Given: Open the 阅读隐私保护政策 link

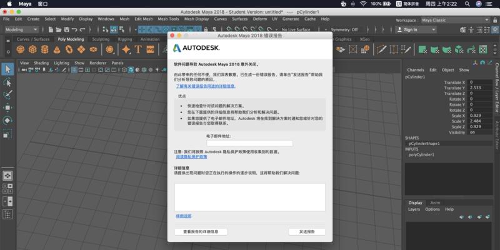Looking at the screenshot, I should click(x=191, y=157).
